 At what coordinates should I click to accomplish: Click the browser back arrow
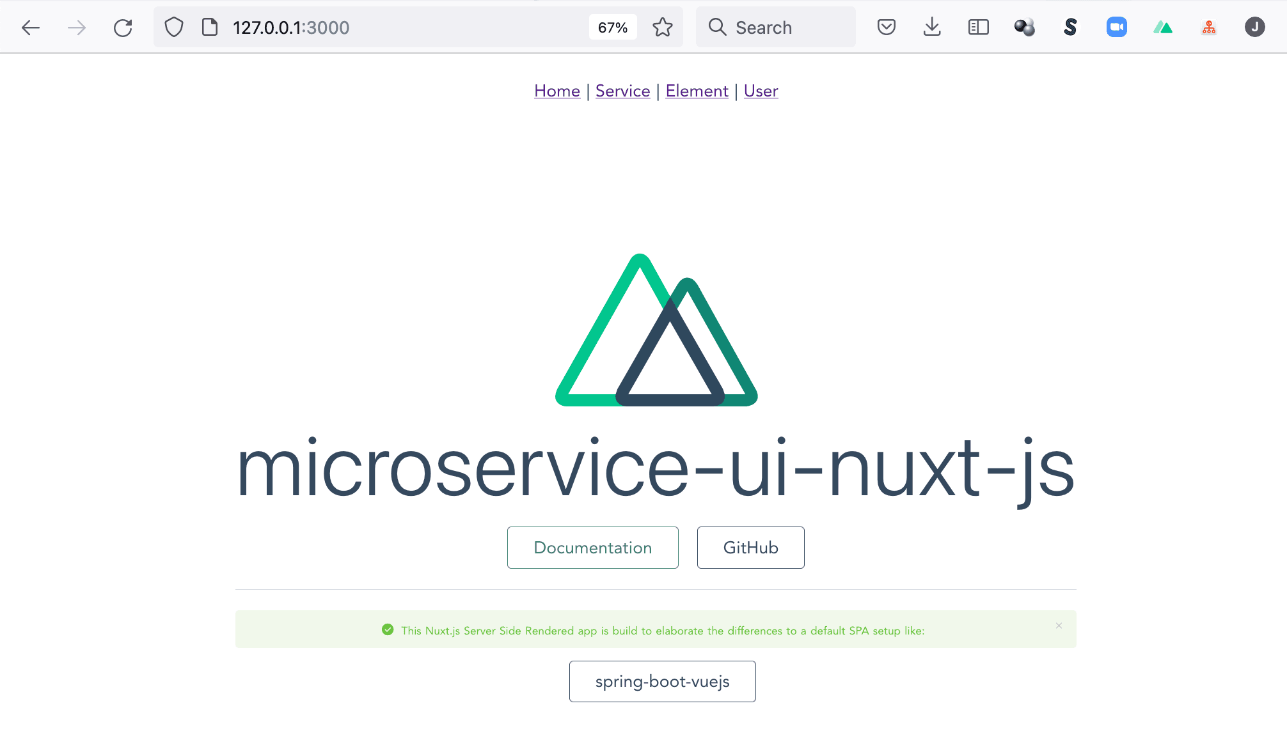coord(30,27)
